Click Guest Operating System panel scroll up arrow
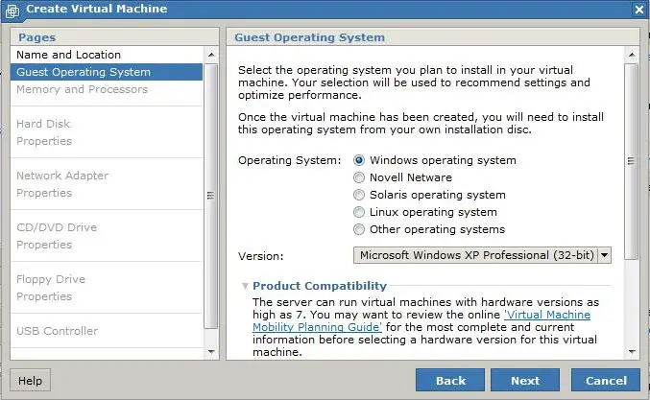 coord(632,55)
